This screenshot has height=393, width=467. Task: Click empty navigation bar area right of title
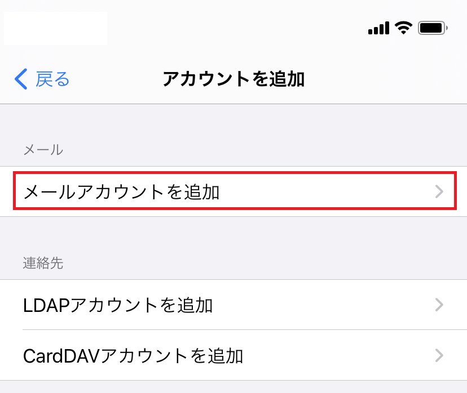[384, 79]
